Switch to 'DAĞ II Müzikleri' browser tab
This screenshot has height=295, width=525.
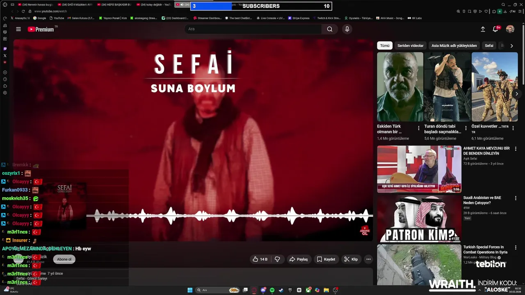(x=75, y=5)
